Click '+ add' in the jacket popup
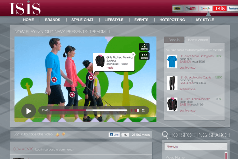 [x=110, y=68]
